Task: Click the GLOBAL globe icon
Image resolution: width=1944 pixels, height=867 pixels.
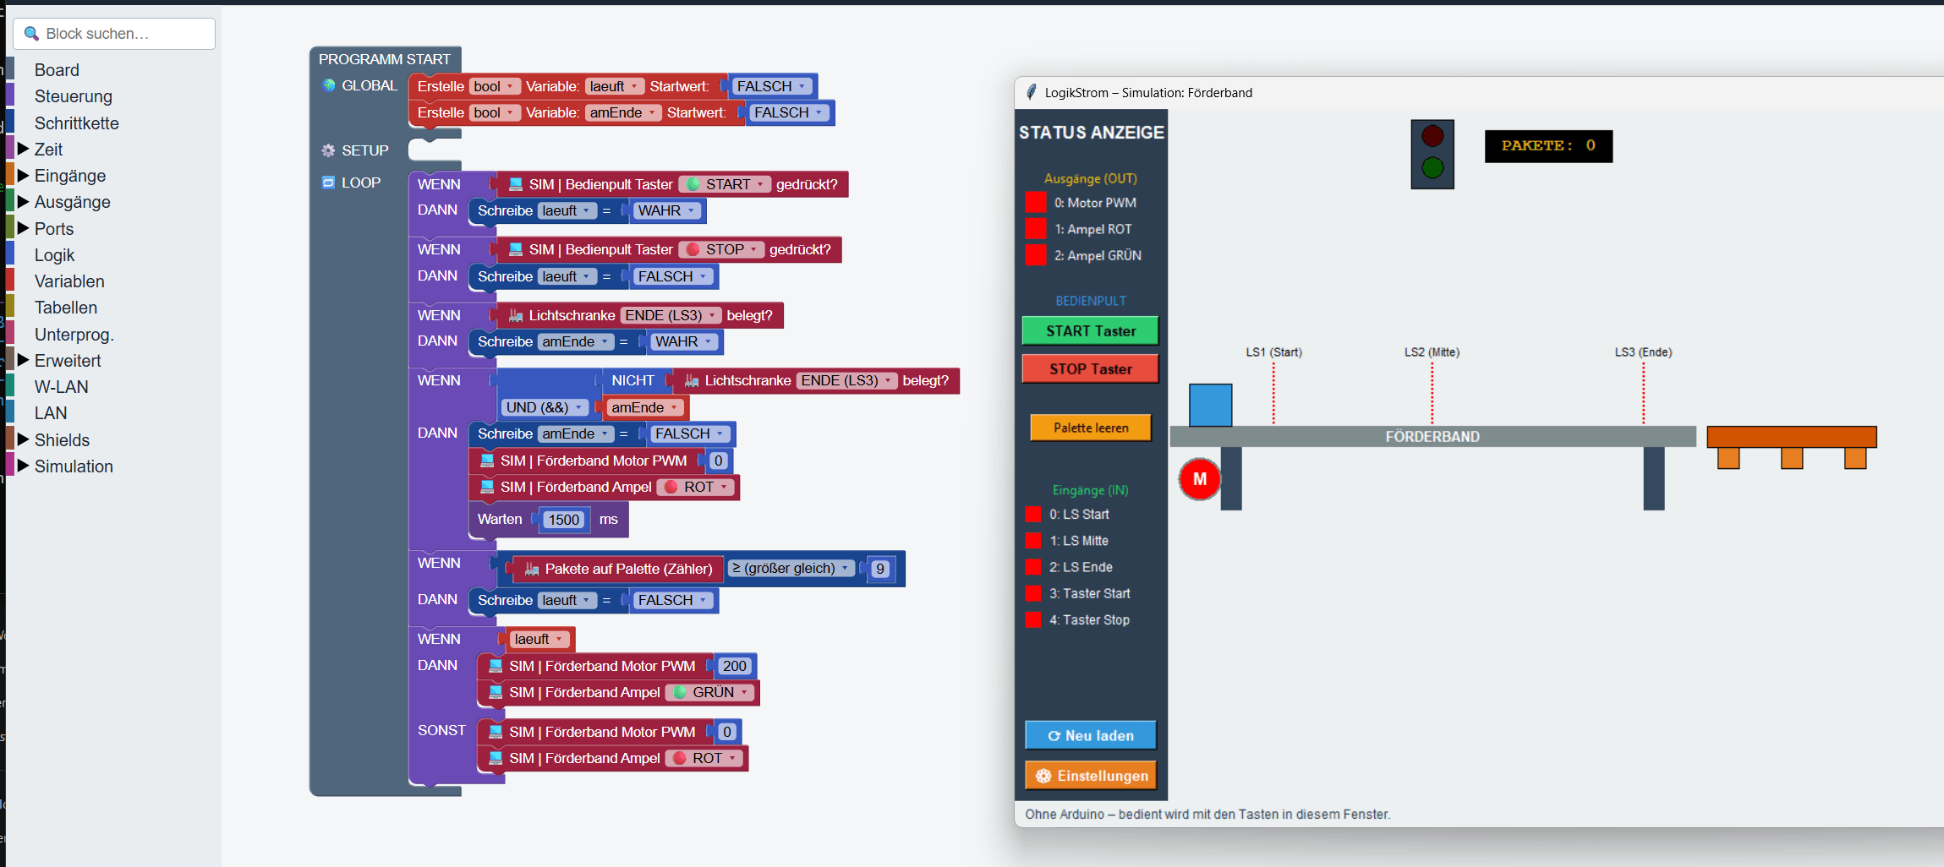Action: click(x=329, y=85)
